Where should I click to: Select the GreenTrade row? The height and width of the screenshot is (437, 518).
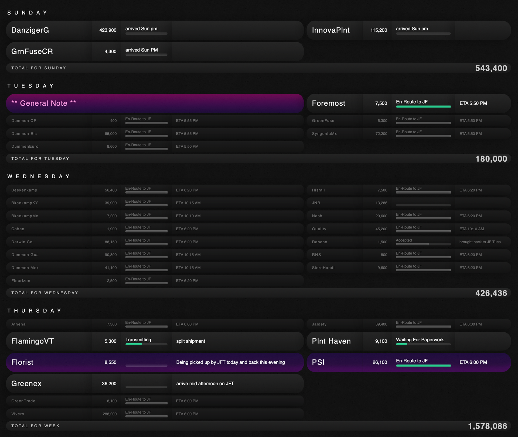click(x=155, y=401)
